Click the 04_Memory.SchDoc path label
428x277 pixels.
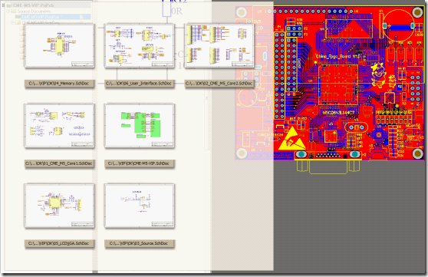point(60,84)
